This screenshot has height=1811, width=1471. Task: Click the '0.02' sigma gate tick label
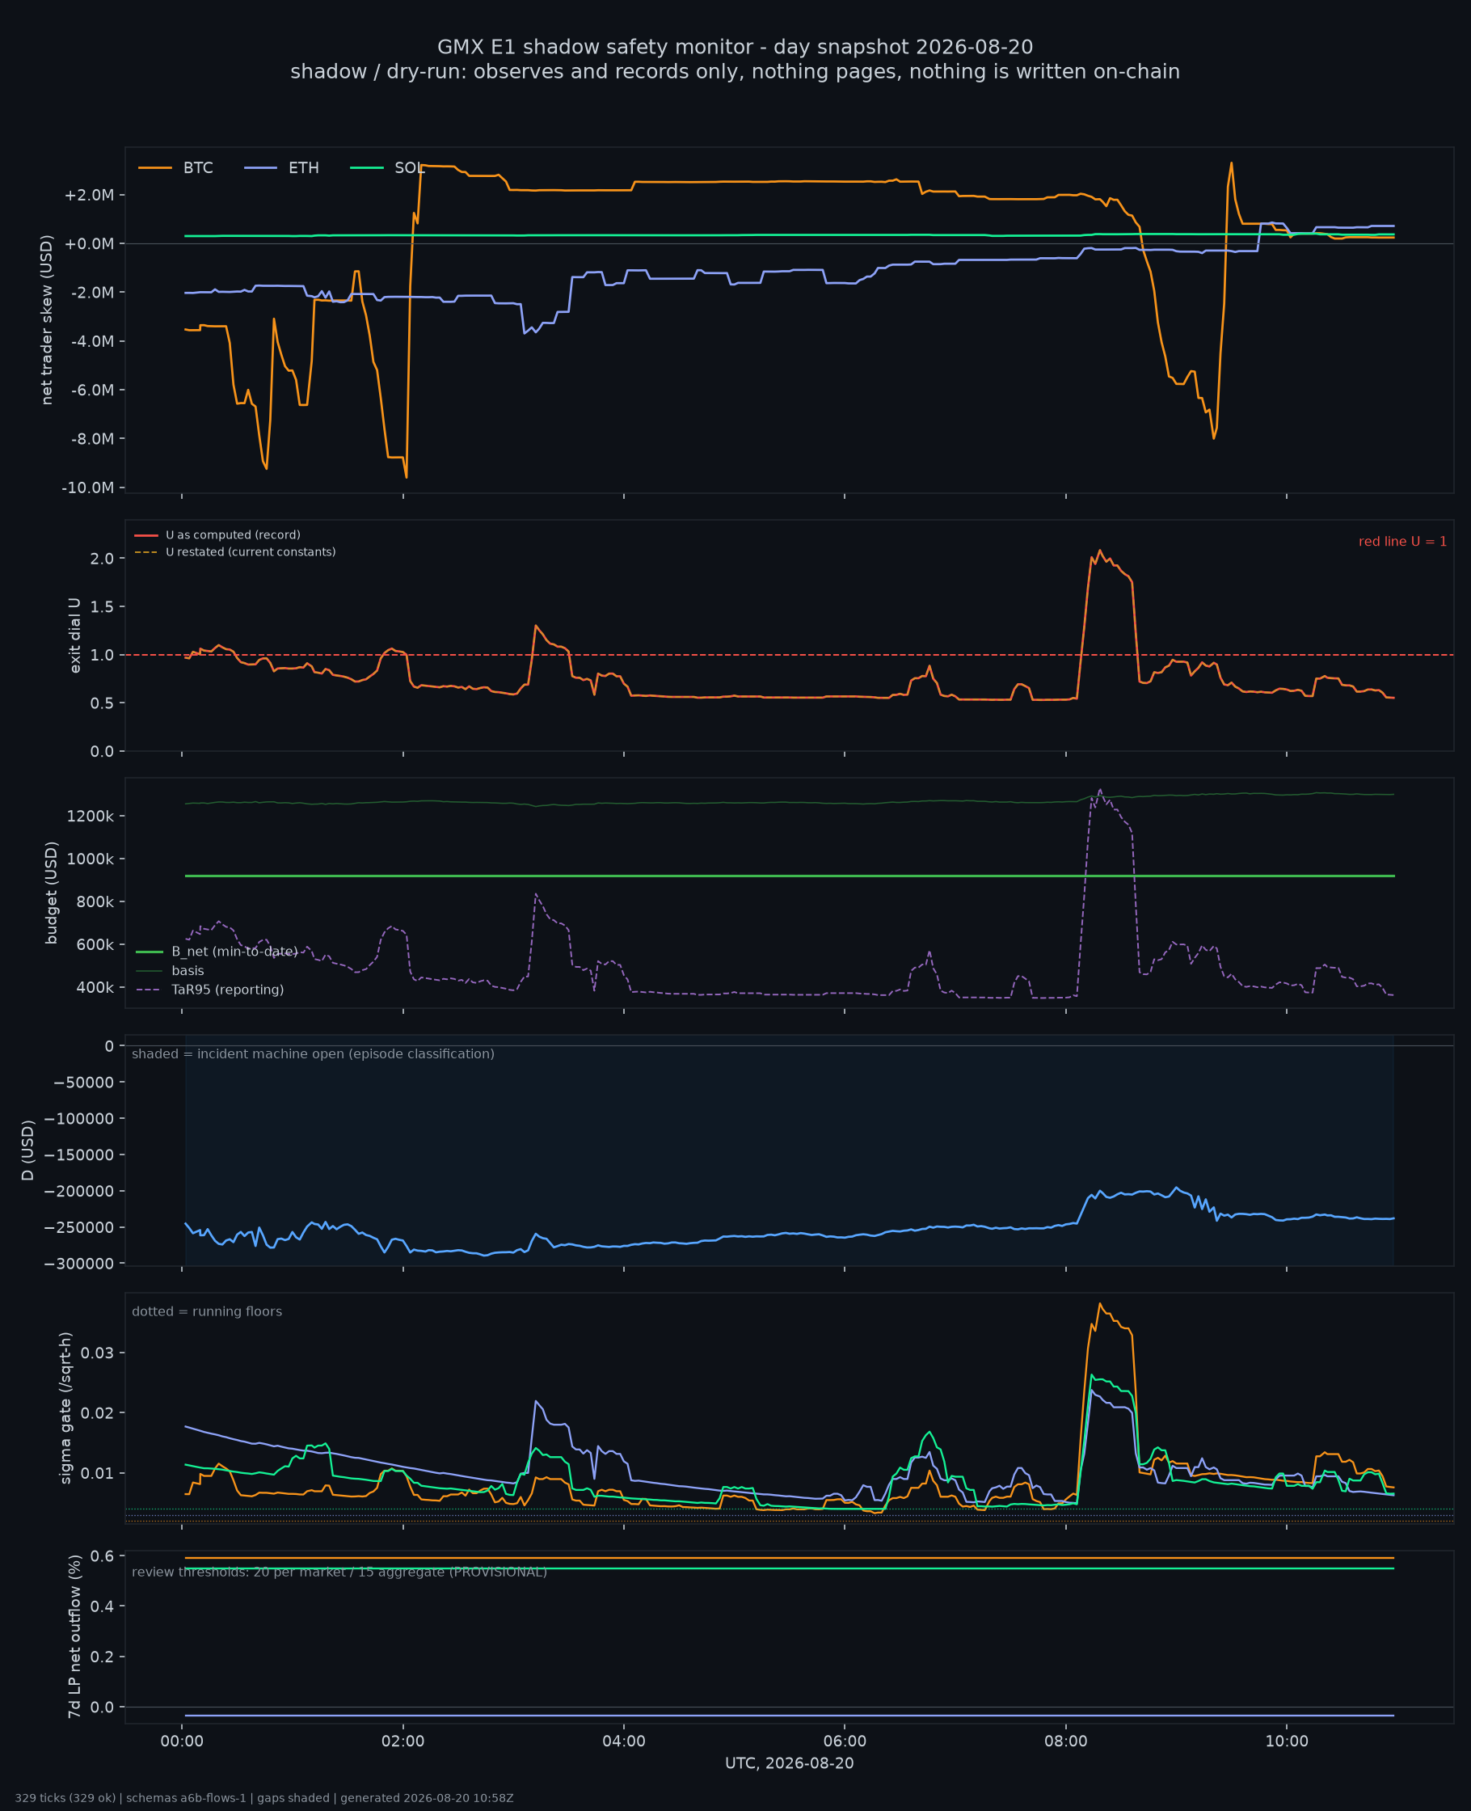98,1412
